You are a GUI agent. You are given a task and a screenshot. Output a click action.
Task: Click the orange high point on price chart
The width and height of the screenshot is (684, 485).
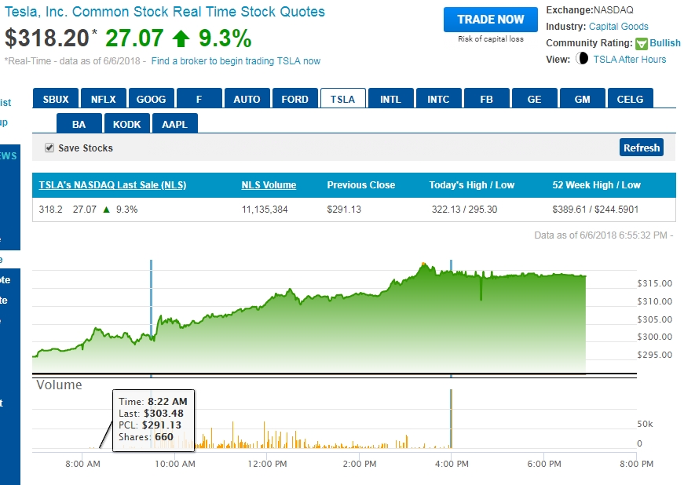(x=423, y=264)
